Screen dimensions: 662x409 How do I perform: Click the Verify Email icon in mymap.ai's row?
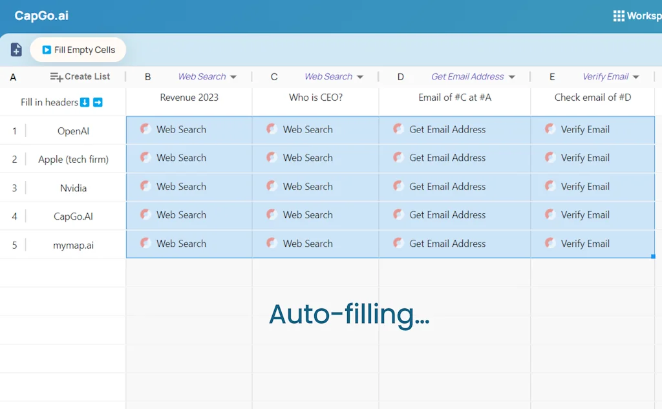pyautogui.click(x=550, y=244)
